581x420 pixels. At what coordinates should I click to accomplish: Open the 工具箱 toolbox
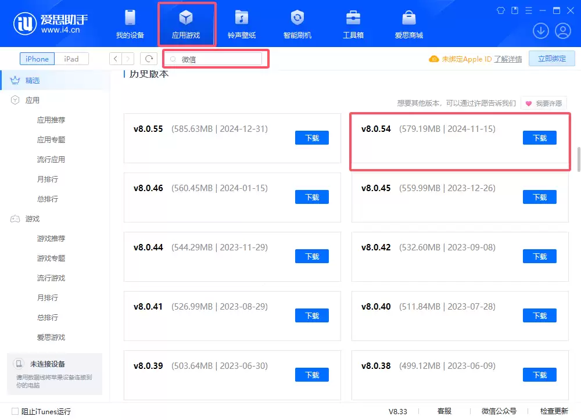pyautogui.click(x=353, y=23)
